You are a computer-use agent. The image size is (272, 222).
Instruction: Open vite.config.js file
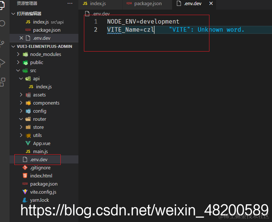click(44, 192)
